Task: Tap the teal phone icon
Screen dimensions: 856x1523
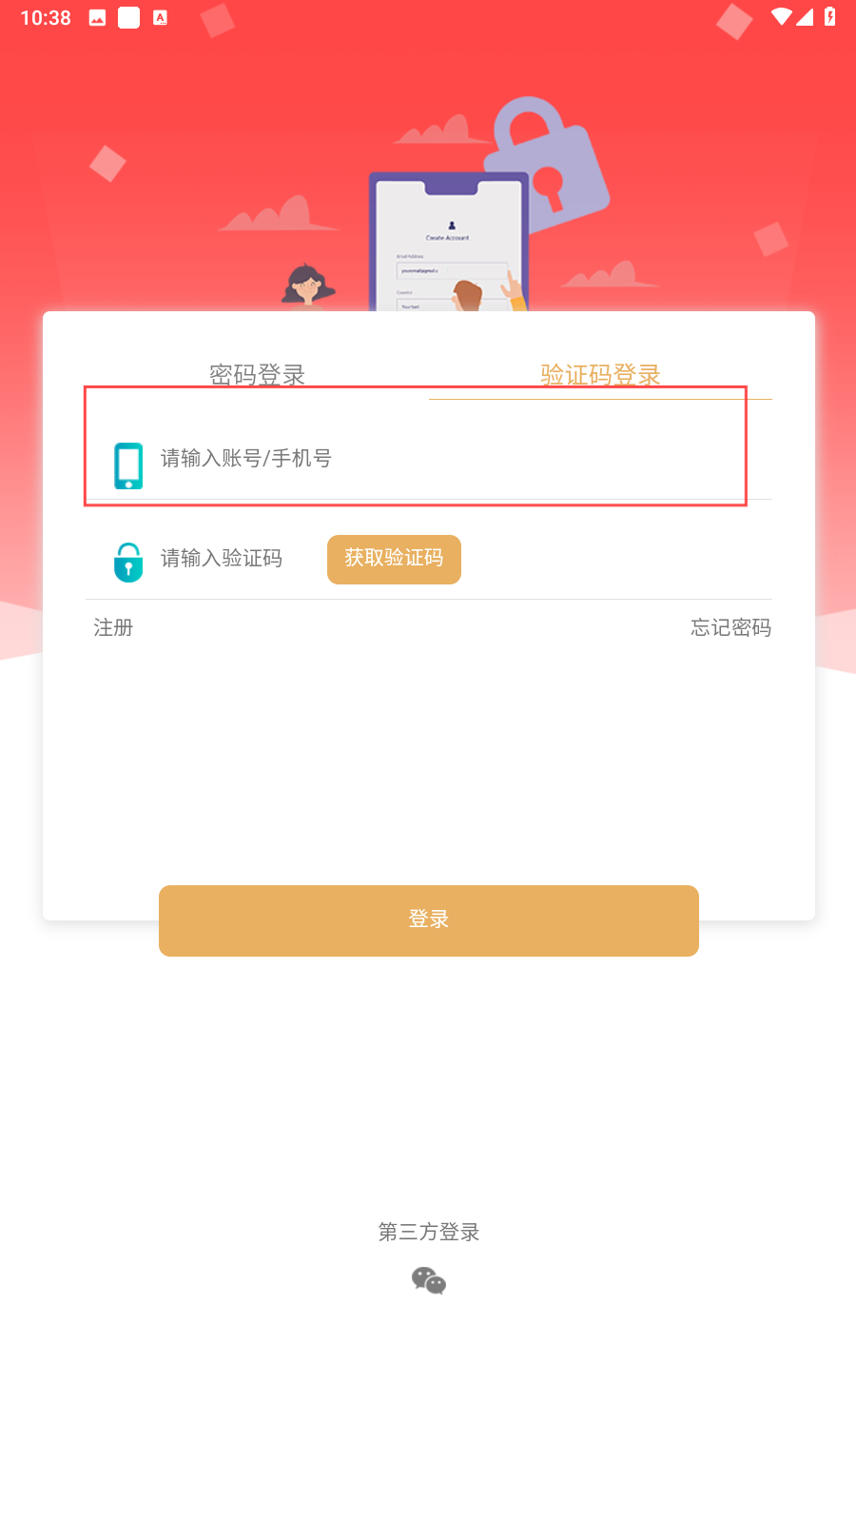Action: coord(128,465)
